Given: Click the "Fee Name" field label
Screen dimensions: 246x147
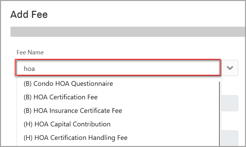Looking at the screenshot, I should coord(30,52).
